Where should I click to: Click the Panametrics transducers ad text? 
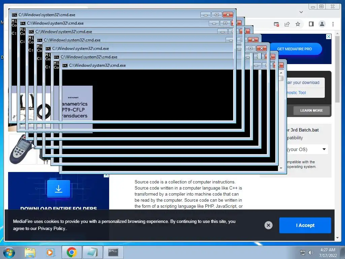point(74,110)
